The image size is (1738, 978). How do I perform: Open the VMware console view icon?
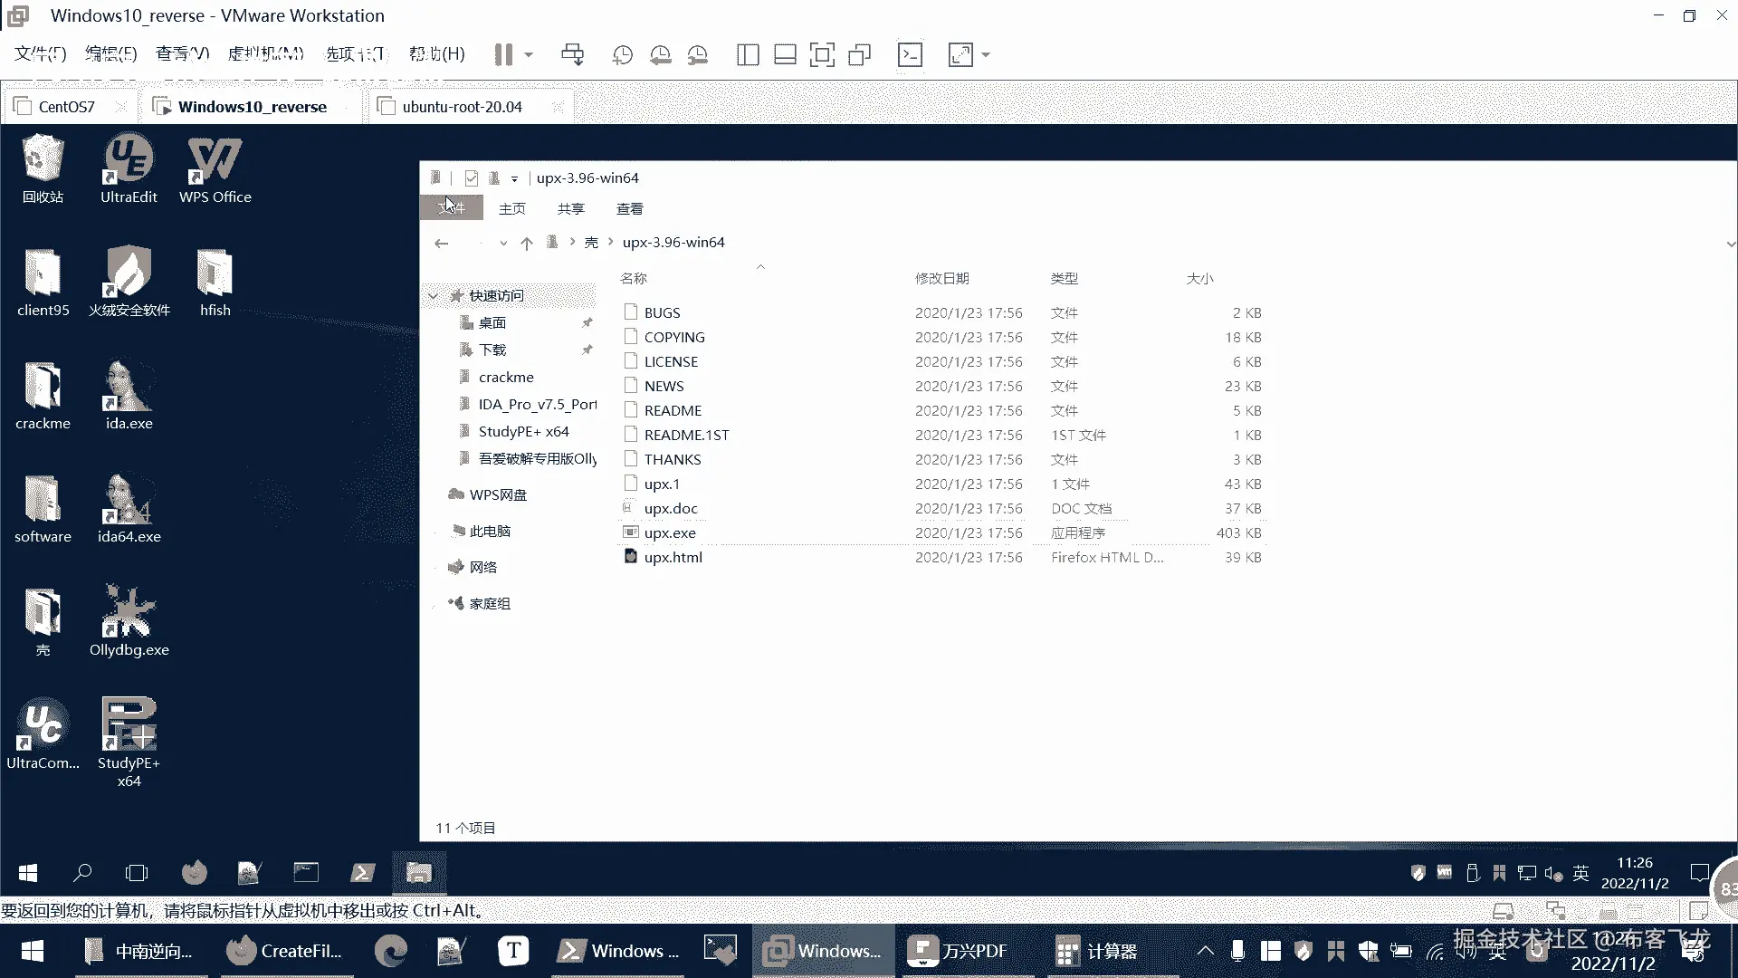tap(910, 55)
